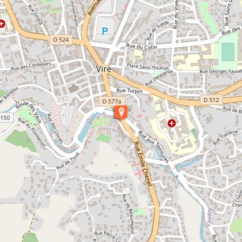This screenshot has width=242, height=242.
Task: Click the church building near the town centre
Action: (x=74, y=88)
